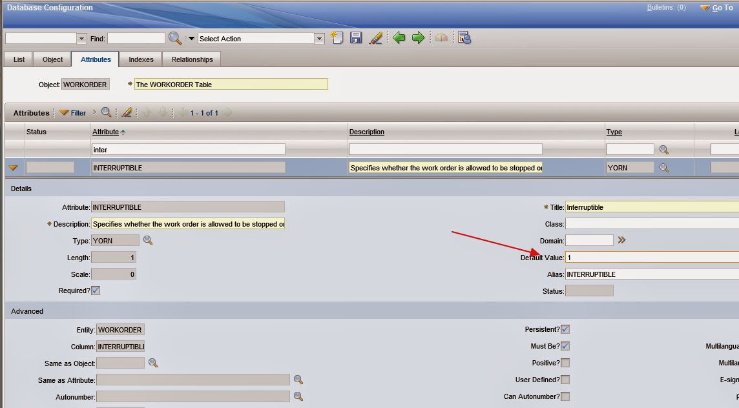This screenshot has width=739, height=408.
Task: Click the Class input field
Action: (x=652, y=224)
